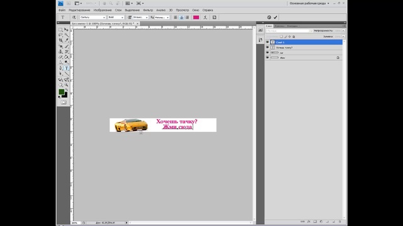Open the font size dropdown

pos(147,18)
